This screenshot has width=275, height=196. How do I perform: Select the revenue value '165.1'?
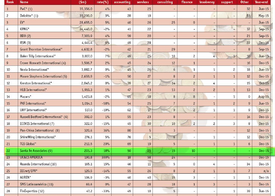click(x=88, y=164)
